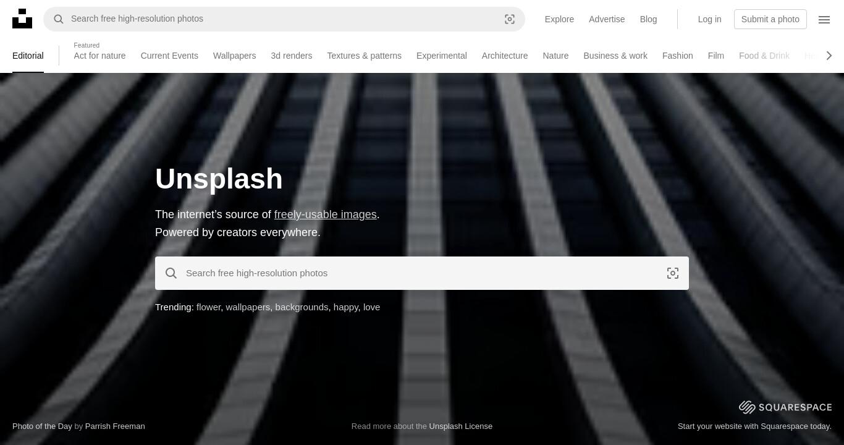
Task: Expand topics with the right chevron arrow
Action: (x=829, y=56)
